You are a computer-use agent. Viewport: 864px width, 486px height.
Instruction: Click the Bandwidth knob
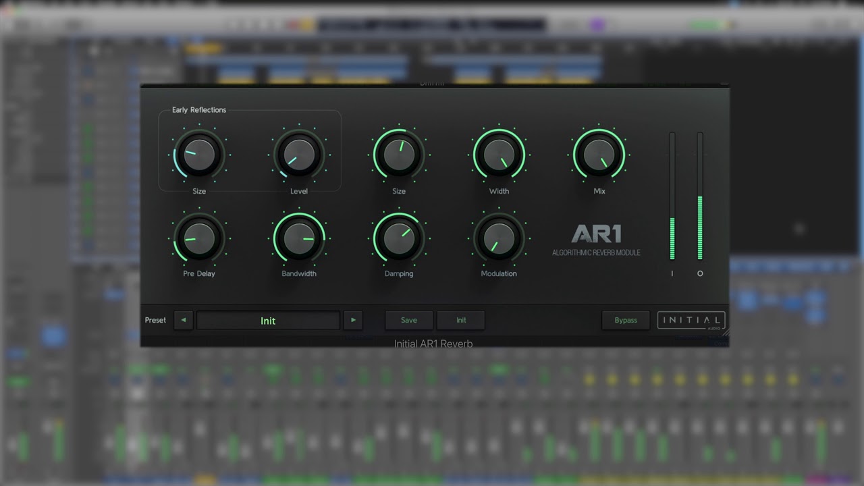(299, 238)
